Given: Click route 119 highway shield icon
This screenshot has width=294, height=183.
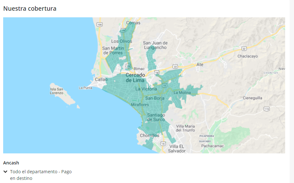Looking at the screenshot, I should (267, 109).
